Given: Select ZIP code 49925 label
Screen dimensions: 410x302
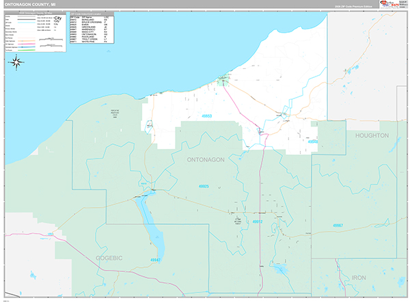Looking at the screenshot, I should point(204,186).
